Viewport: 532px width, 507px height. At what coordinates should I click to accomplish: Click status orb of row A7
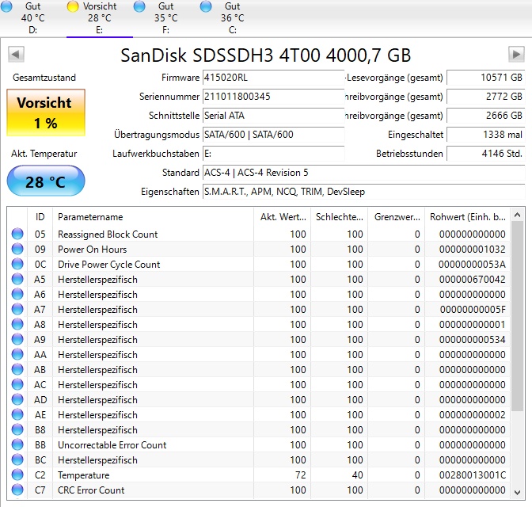[x=17, y=309]
